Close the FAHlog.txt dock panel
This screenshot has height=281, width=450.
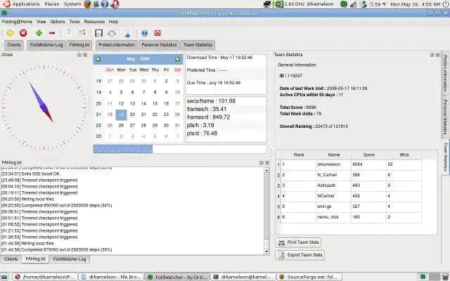coord(267,163)
